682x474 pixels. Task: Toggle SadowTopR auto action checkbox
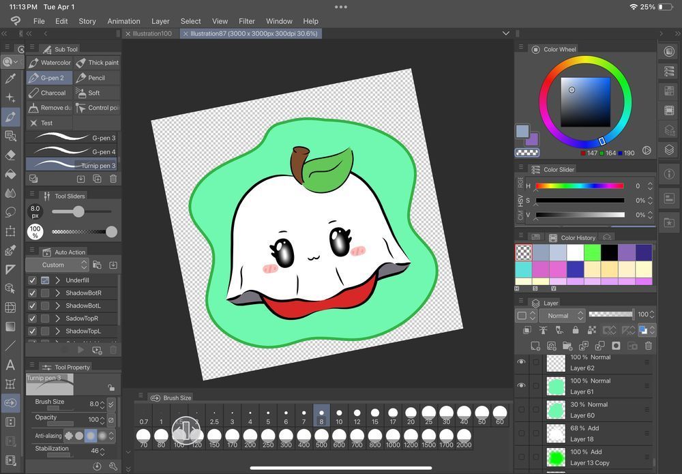click(32, 319)
